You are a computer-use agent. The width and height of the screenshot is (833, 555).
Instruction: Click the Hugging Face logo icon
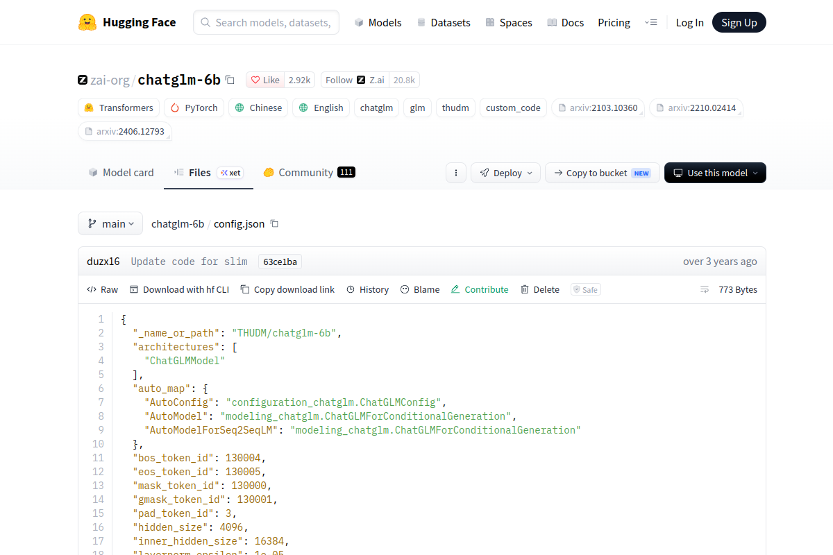click(87, 22)
